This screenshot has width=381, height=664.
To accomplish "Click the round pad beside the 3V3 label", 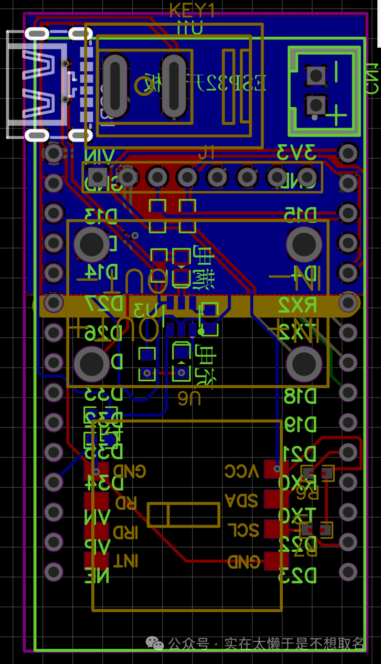I will pyautogui.click(x=348, y=153).
